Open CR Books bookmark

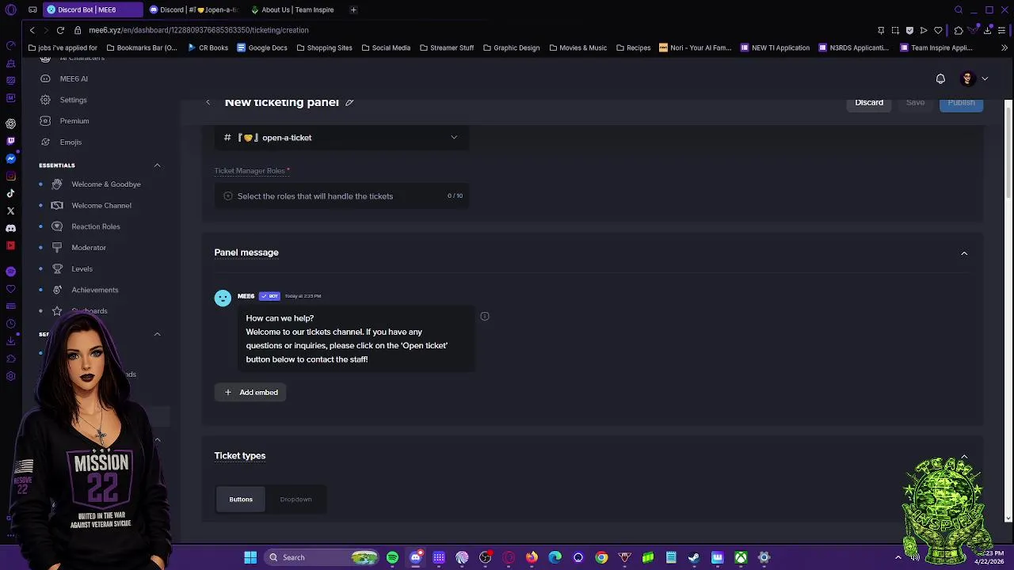pos(208,47)
